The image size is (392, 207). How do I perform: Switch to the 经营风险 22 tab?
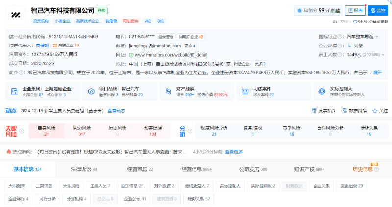point(140,169)
